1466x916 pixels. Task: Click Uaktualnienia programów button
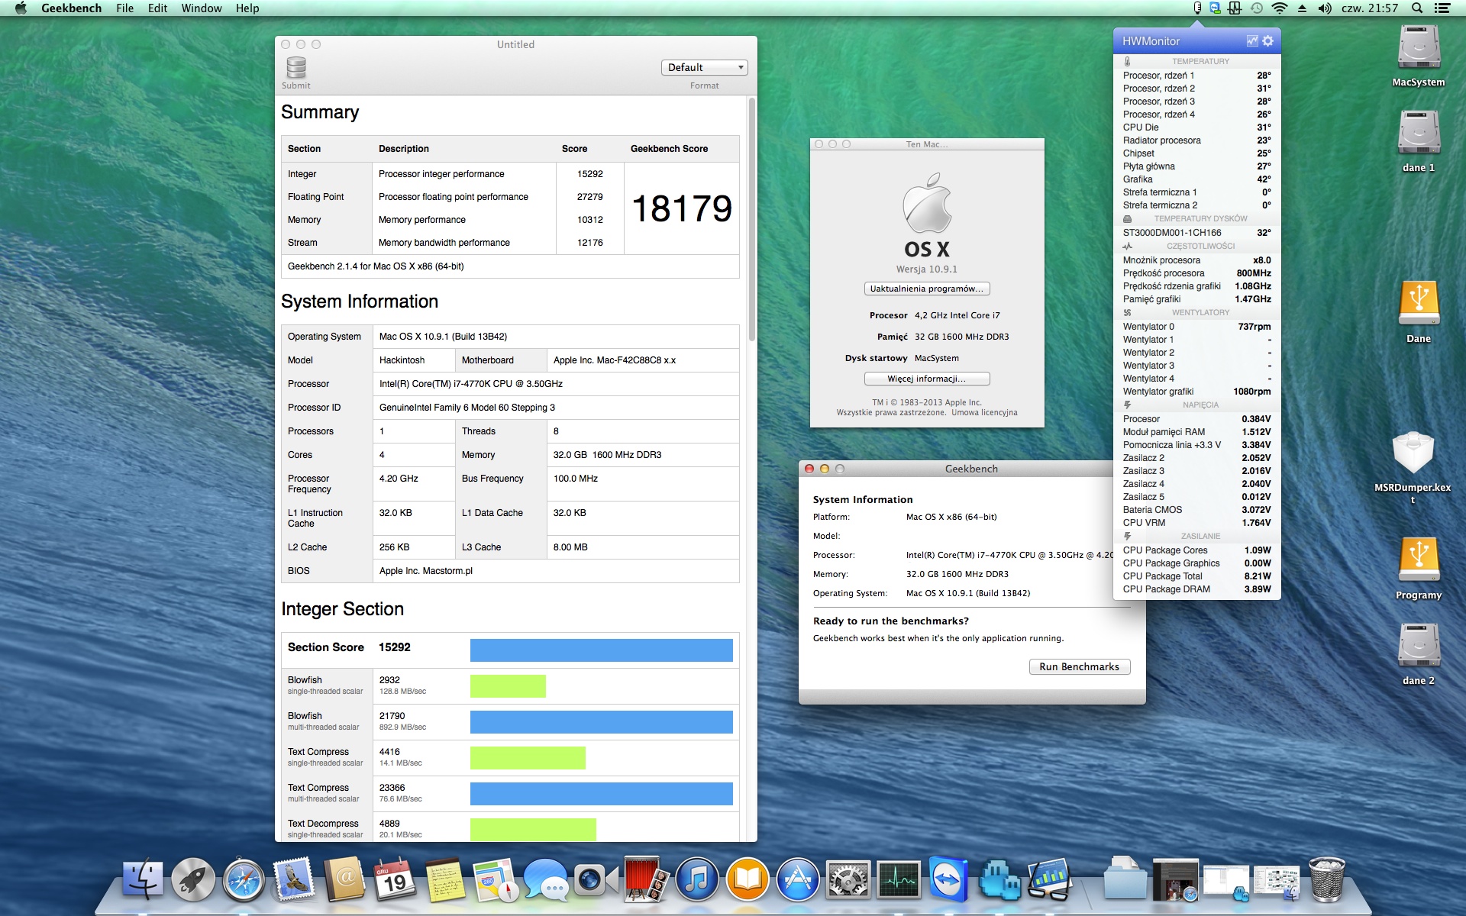coord(927,289)
